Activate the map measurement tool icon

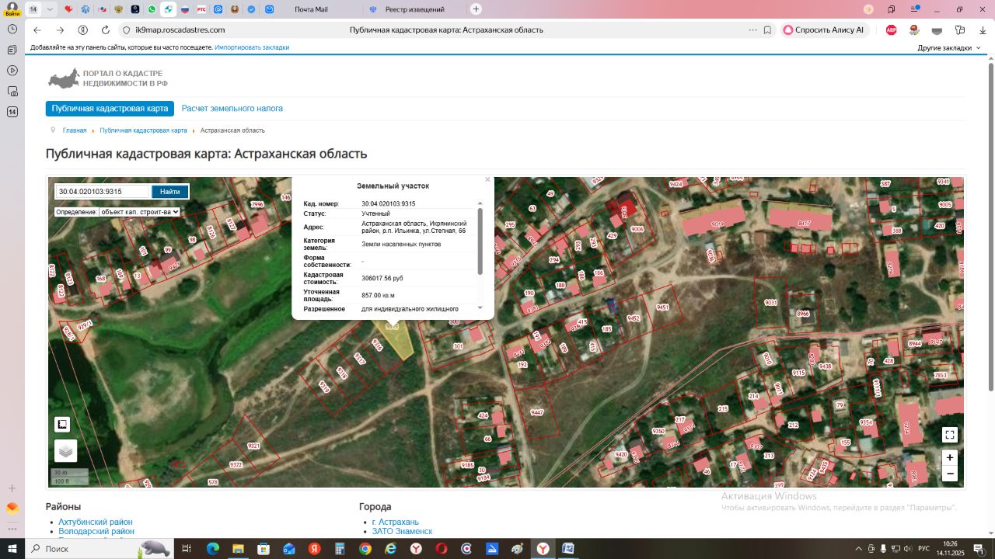point(62,425)
